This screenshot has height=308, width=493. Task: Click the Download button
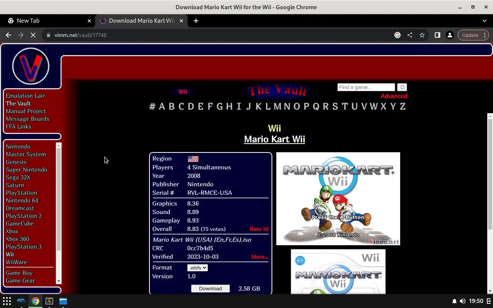tap(210, 289)
